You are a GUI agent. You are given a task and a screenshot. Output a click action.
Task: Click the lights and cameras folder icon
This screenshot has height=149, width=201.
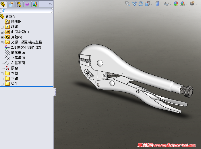7,42
